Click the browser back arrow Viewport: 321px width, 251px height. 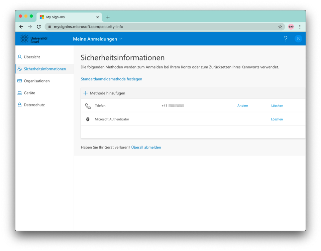tap(21, 27)
